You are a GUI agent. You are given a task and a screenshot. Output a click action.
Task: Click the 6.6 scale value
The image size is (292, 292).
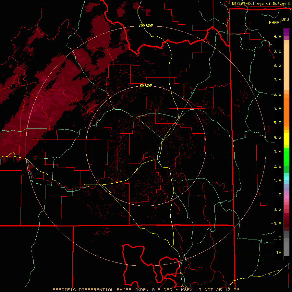[x=277, y=94]
